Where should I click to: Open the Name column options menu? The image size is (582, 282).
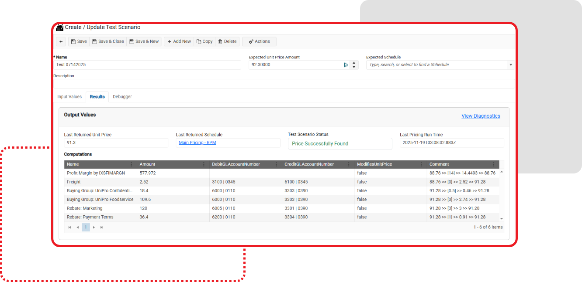[x=131, y=165]
